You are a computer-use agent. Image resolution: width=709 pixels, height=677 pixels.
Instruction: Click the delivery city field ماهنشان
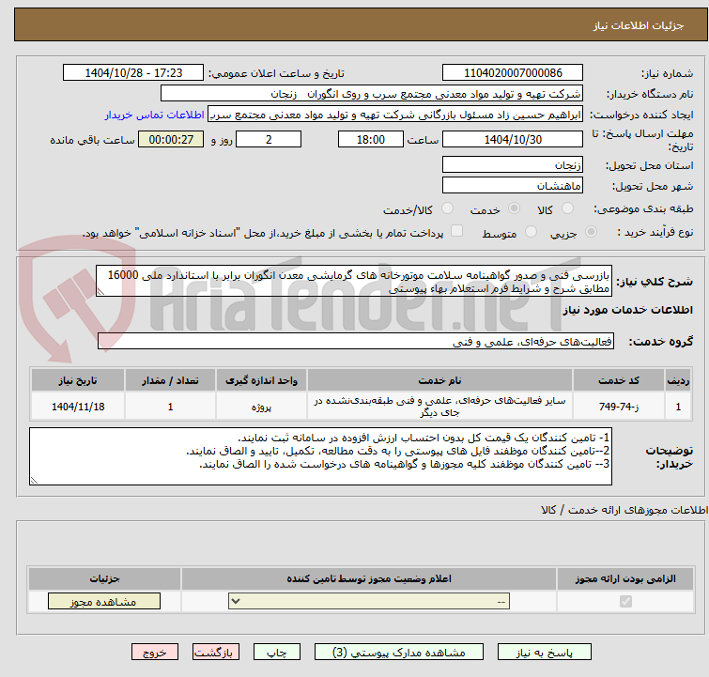pos(513,185)
